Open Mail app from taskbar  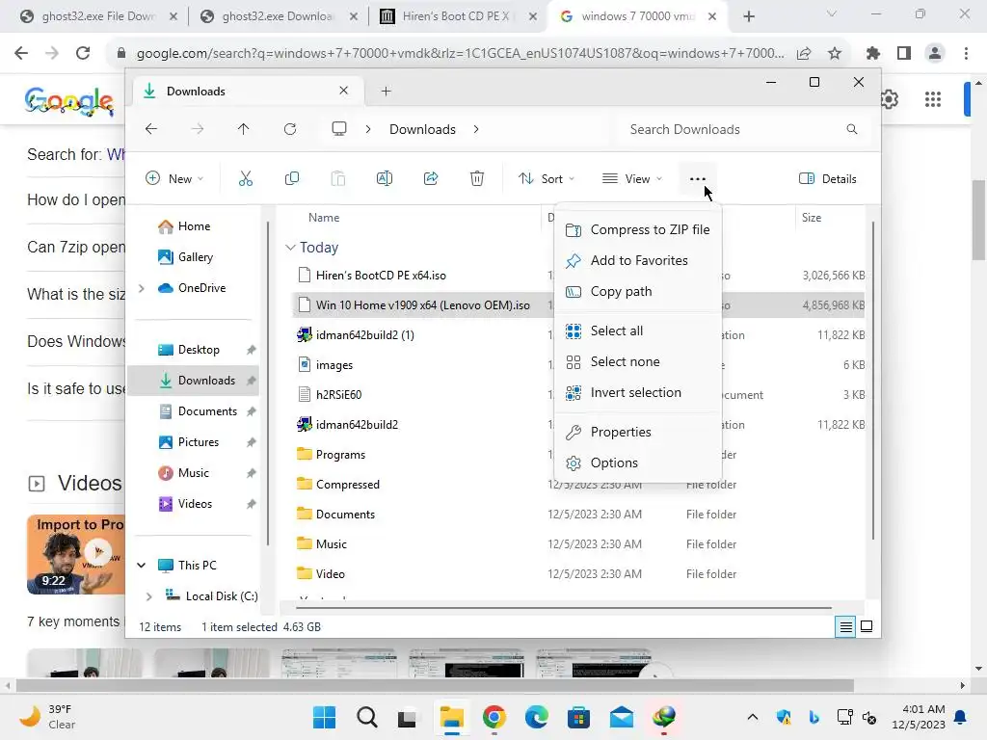click(622, 717)
